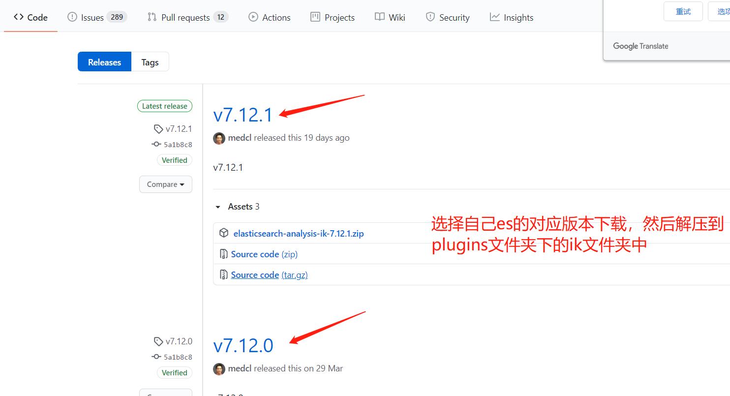Click Verified badge under v7.12.1

pos(175,160)
